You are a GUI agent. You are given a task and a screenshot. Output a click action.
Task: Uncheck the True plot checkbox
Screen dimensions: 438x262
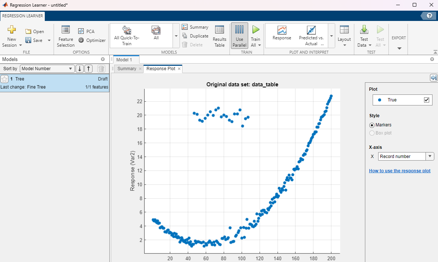[x=426, y=100]
